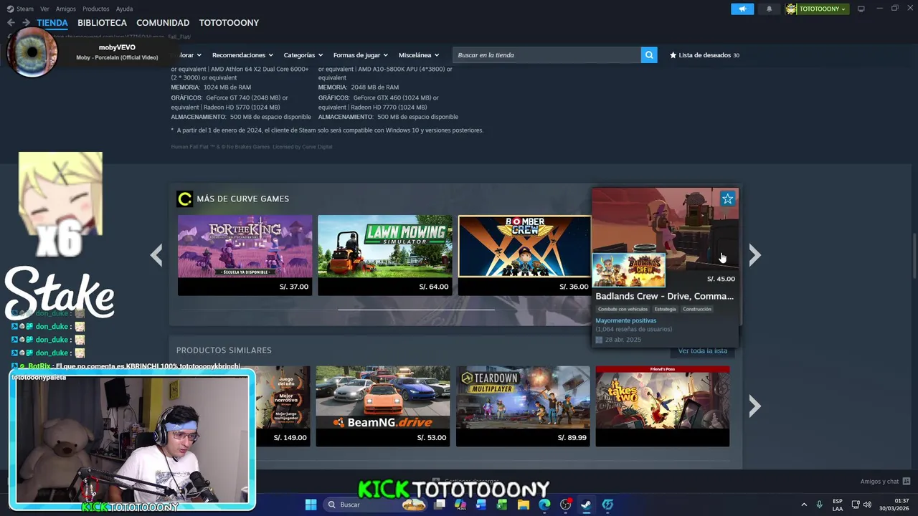Image resolution: width=918 pixels, height=516 pixels.
Task: Click the Mayormente positivas reviews text
Action: (625, 320)
